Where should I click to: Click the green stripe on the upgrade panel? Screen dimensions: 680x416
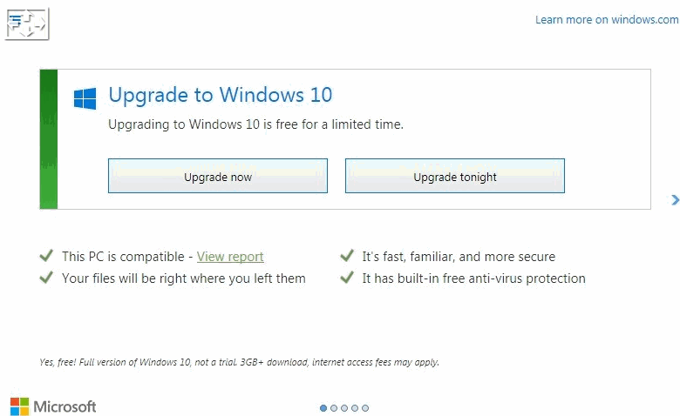coord(49,139)
